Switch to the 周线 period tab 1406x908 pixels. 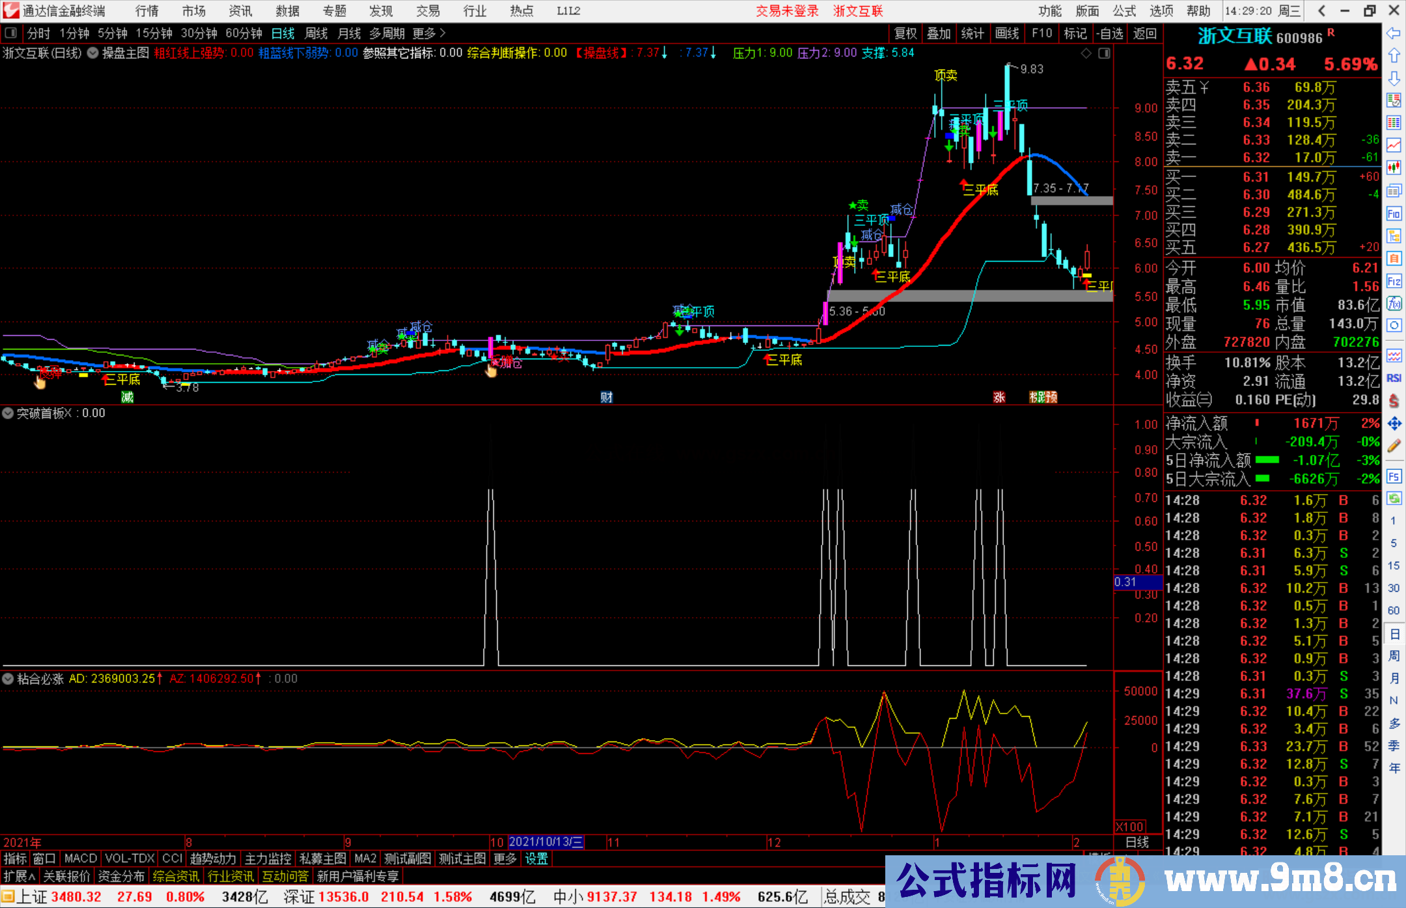pyautogui.click(x=316, y=33)
